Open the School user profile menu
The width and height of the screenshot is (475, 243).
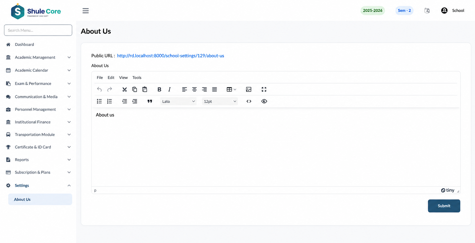[453, 11]
